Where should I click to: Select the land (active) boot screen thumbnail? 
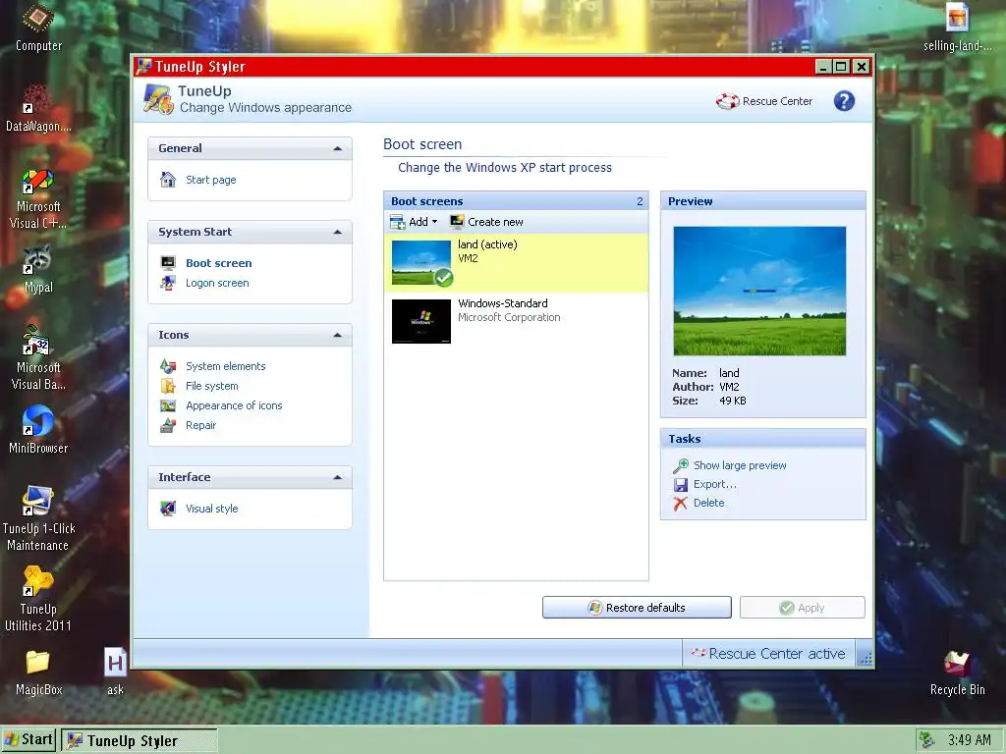(420, 262)
